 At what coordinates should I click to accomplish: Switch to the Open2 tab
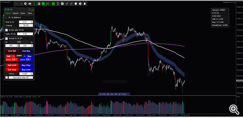[x=15, y=13]
